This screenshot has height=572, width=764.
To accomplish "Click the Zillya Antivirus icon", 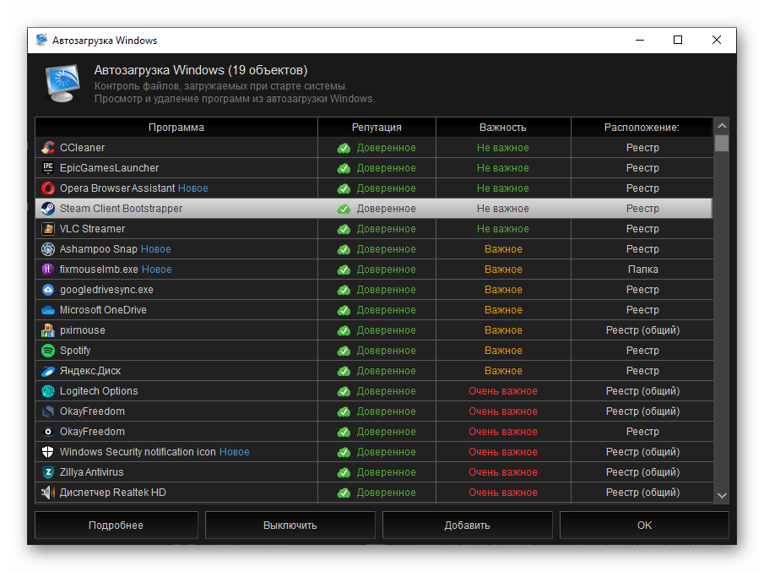I will (x=48, y=472).
